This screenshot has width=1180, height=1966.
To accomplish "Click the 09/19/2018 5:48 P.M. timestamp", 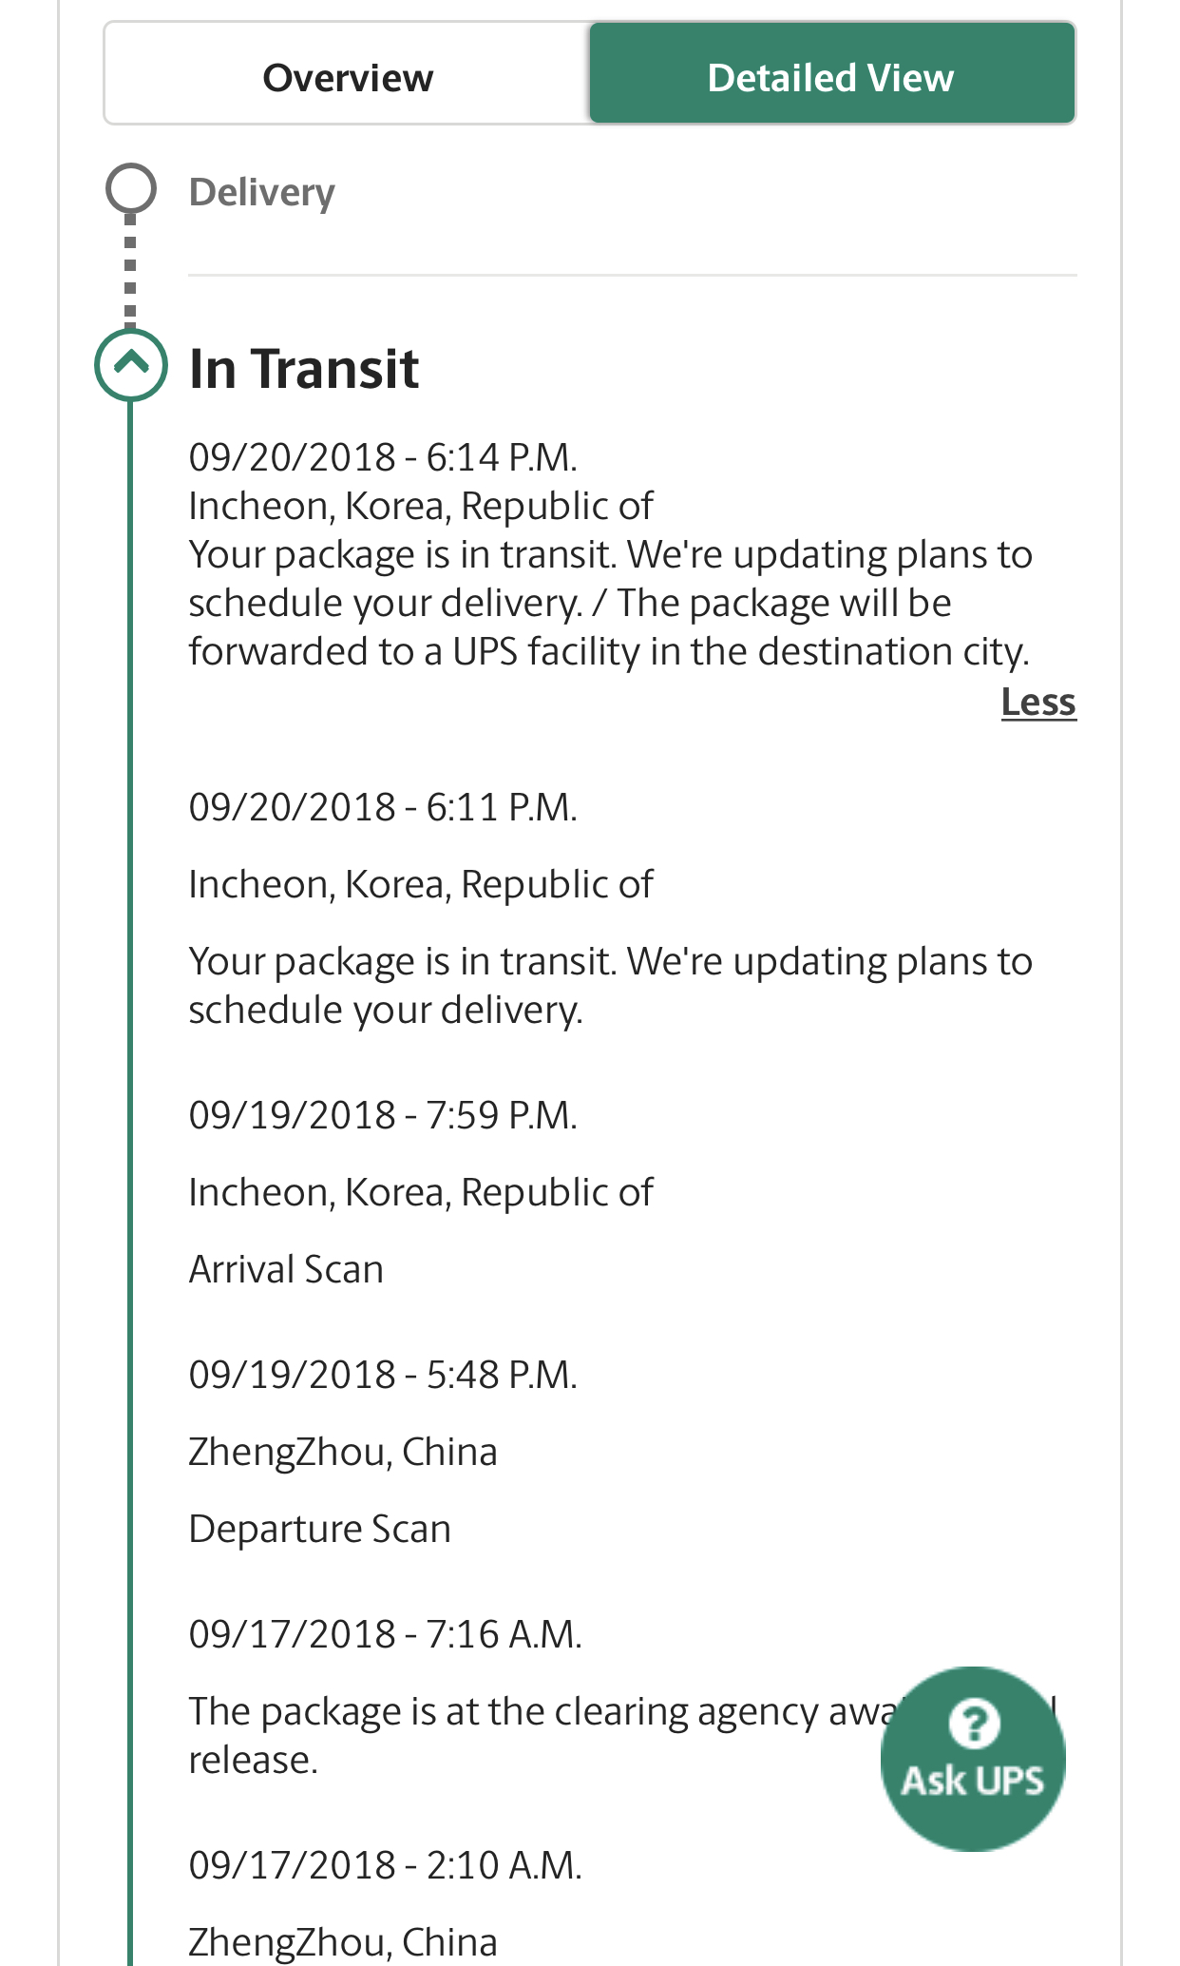I will [x=383, y=1375].
